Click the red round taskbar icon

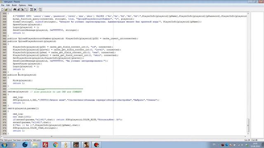click(97, 145)
